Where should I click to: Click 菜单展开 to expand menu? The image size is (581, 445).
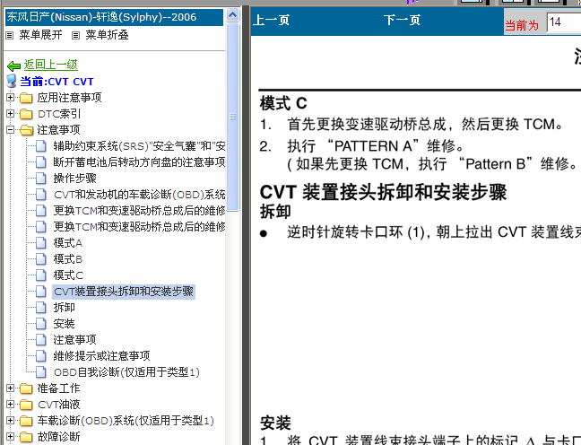tap(40, 35)
